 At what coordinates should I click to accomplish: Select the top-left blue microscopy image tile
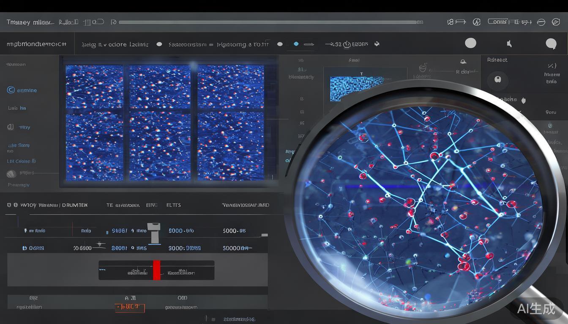pyautogui.click(x=94, y=86)
